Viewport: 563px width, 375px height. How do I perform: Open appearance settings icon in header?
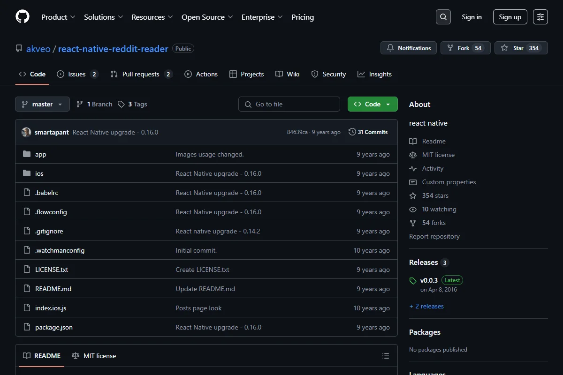tap(540, 17)
